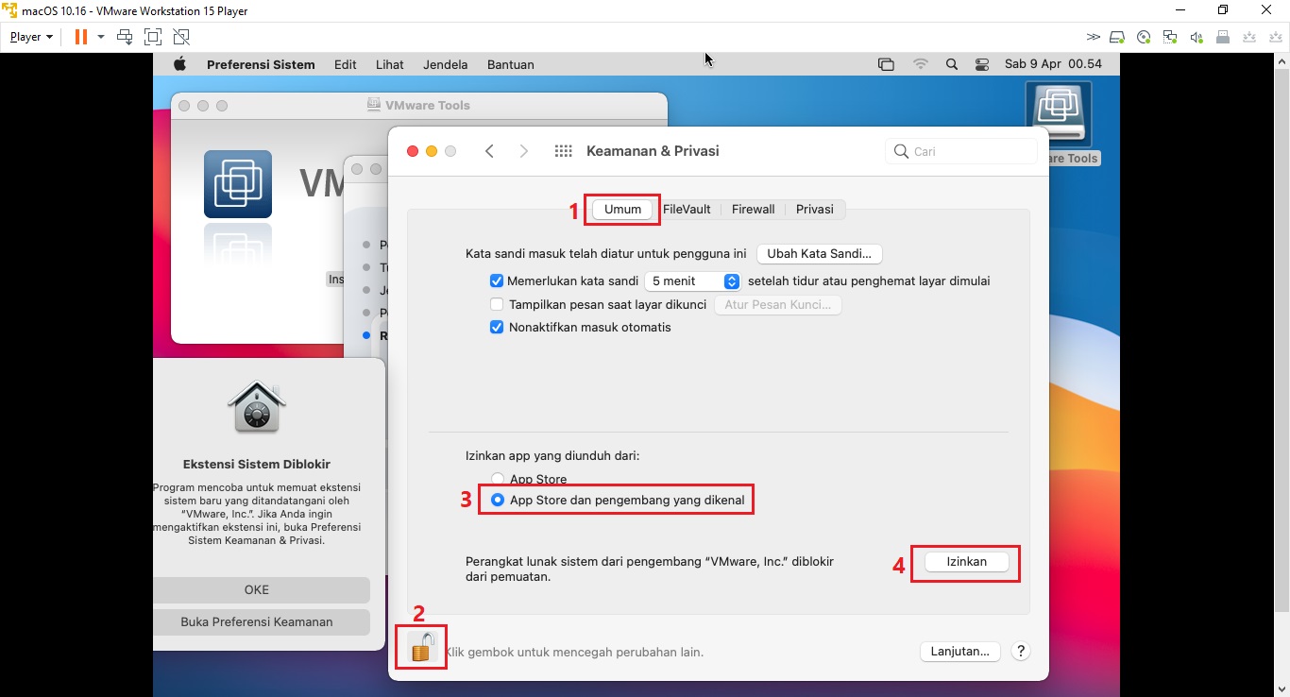Toggle Memerlukan kata sandi checkbox
Screen dimensions: 1290x697
click(x=497, y=281)
